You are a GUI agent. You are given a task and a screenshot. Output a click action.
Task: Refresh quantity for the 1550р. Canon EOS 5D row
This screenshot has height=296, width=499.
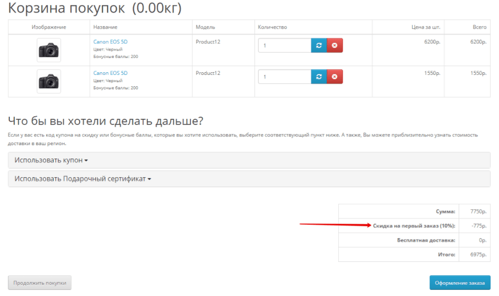pos(319,76)
